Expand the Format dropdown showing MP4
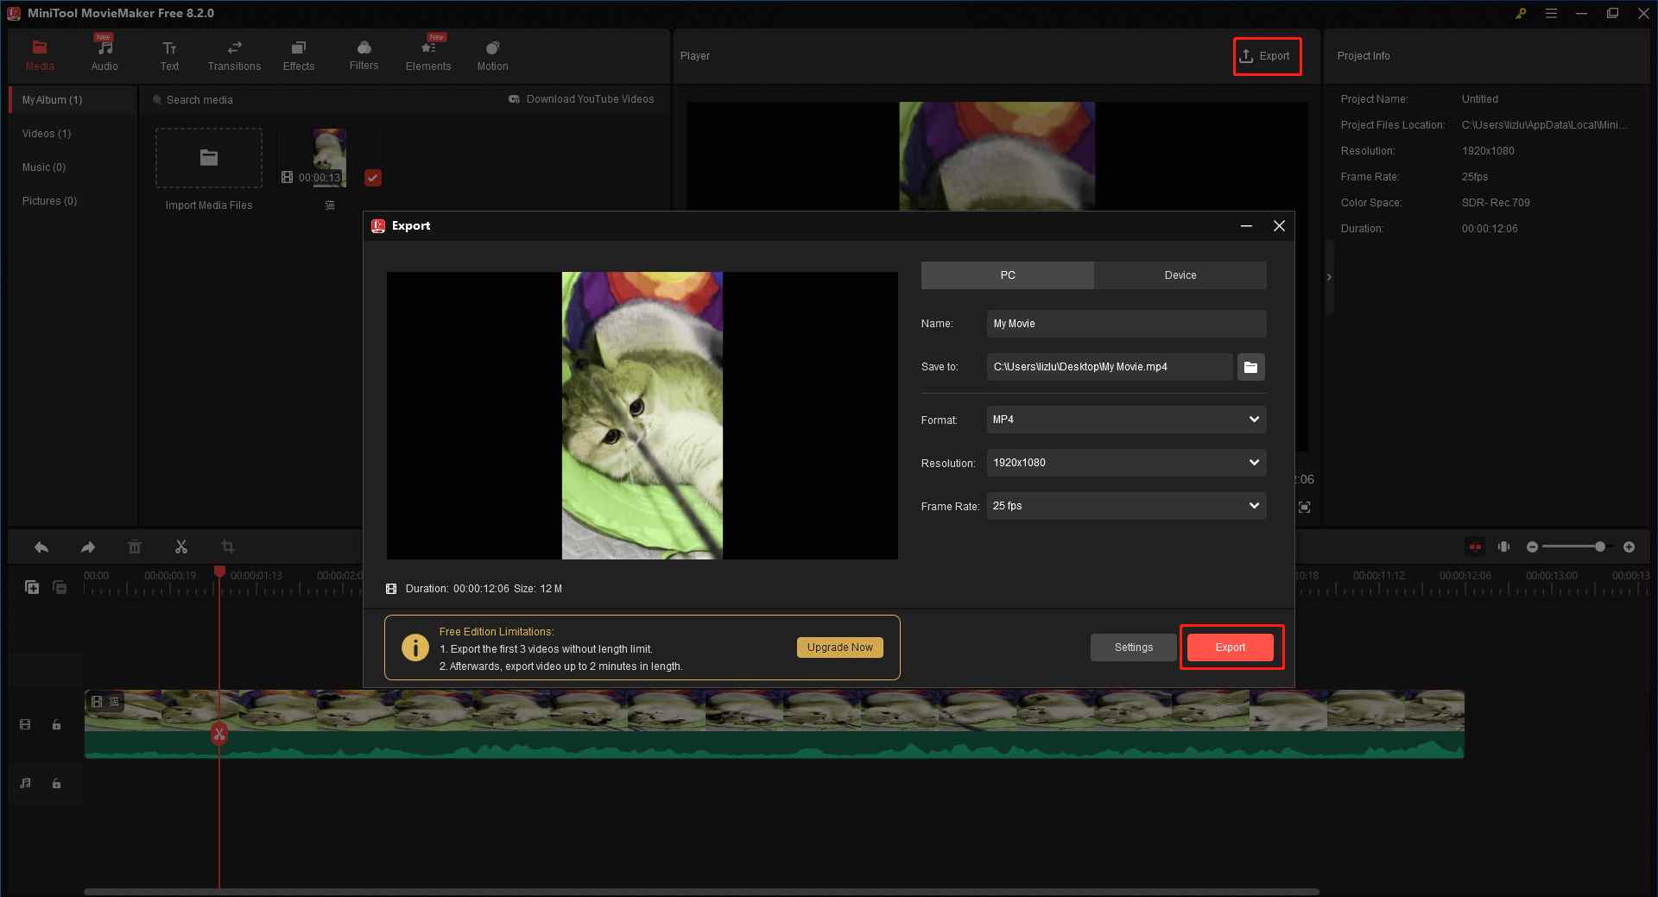This screenshot has width=1658, height=897. pyautogui.click(x=1126, y=420)
